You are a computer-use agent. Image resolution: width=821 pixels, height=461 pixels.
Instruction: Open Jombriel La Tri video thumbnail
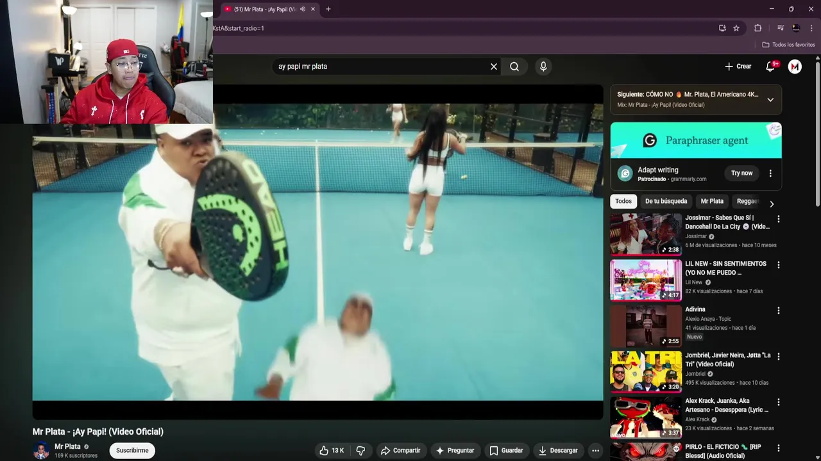646,372
